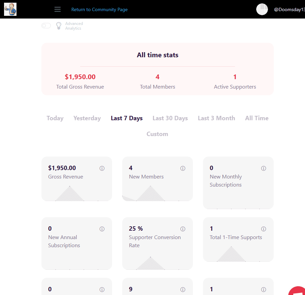Click the All time stats heading
This screenshot has height=295, width=305.
158,55
